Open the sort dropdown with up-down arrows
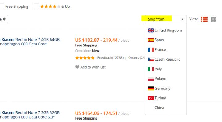Screen dimensions: 222x122 pyautogui.click(x=4, y=19)
